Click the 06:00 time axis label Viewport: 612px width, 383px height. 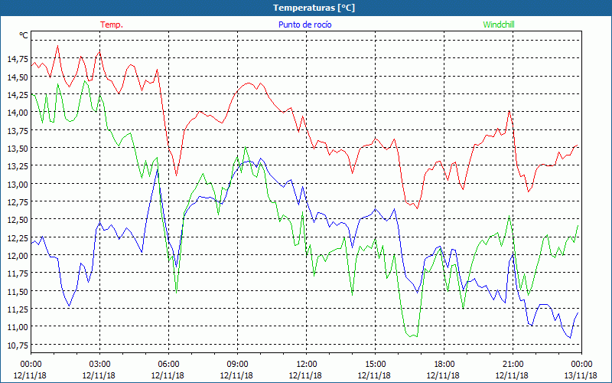pyautogui.click(x=168, y=365)
